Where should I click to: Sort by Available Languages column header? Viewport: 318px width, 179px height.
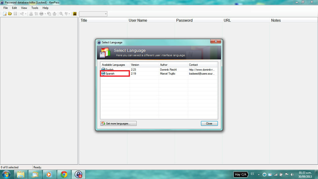[115, 65]
